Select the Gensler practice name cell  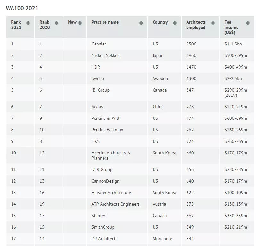tap(117, 44)
